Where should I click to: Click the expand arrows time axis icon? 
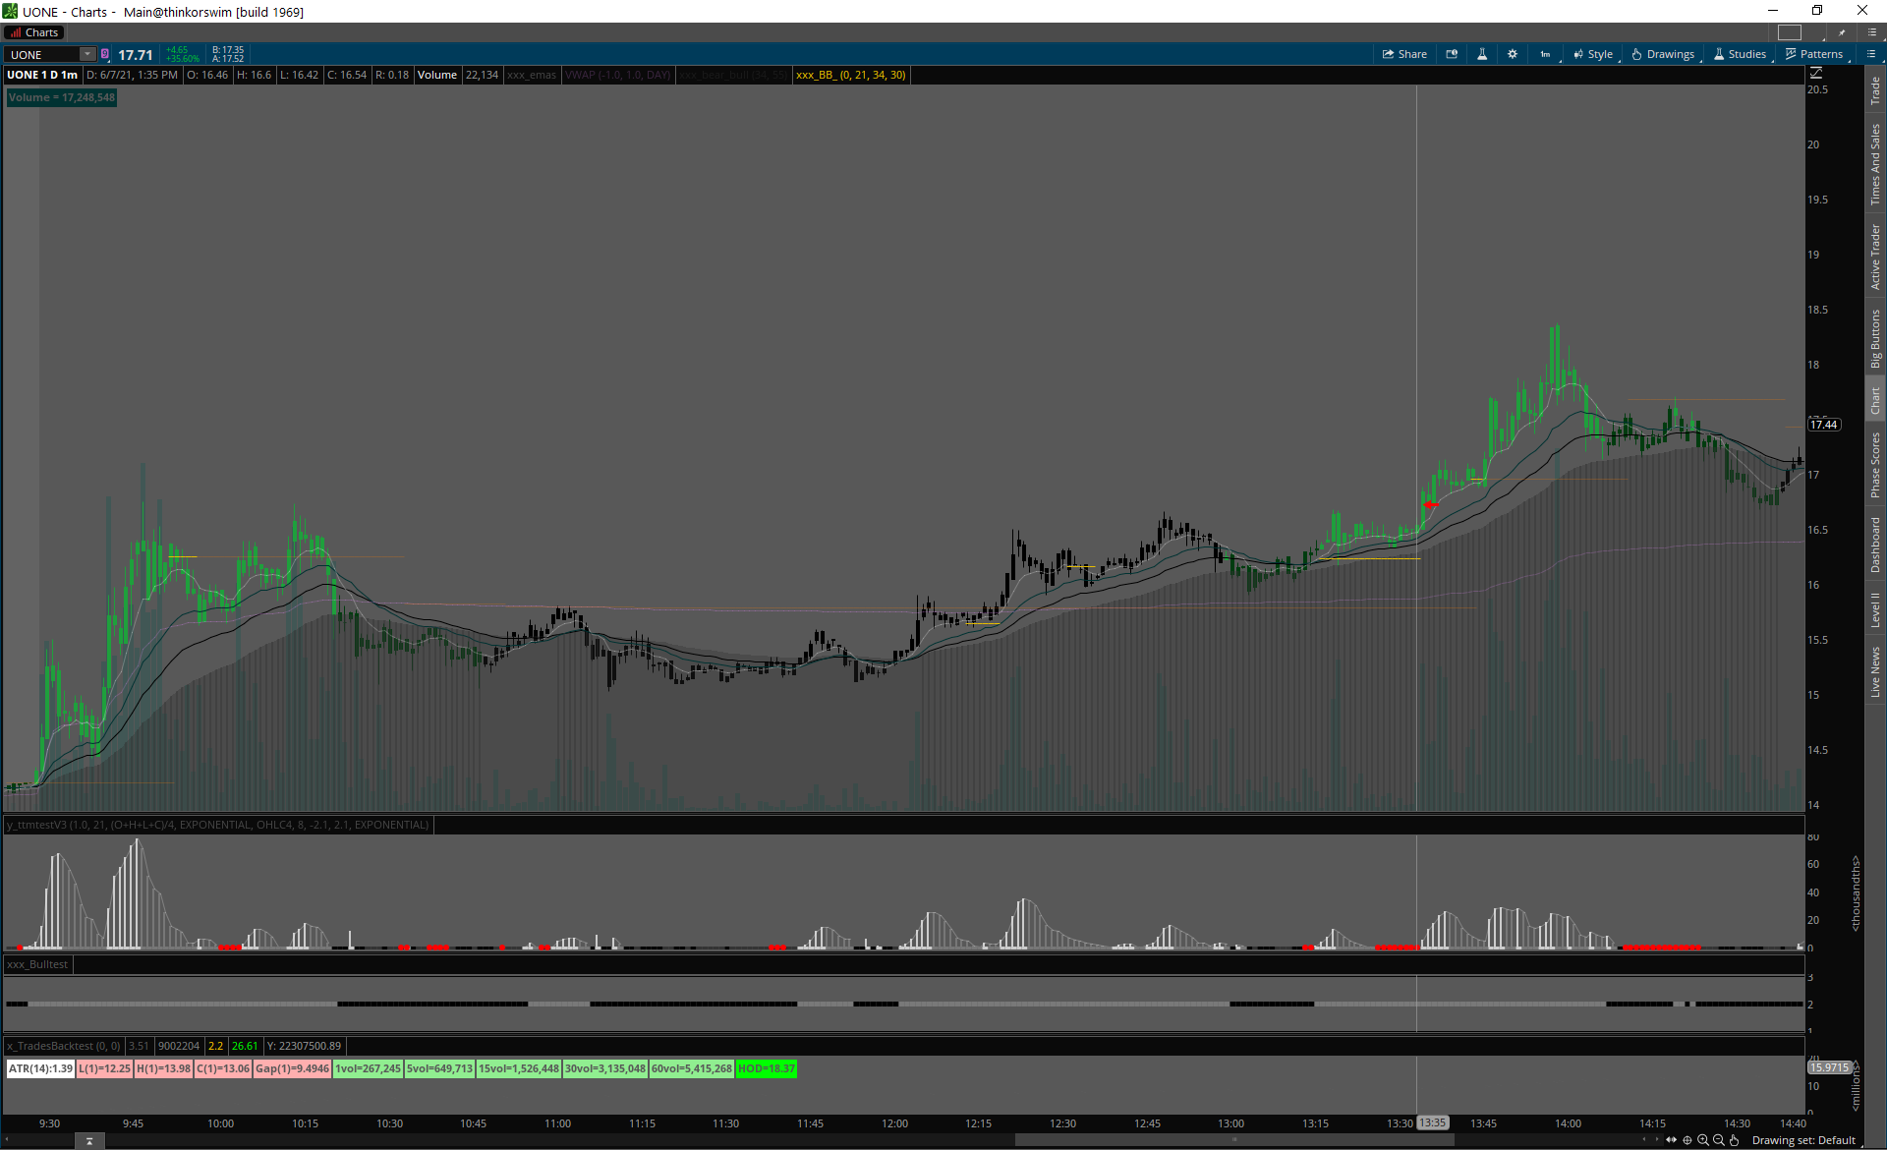tap(1672, 1140)
